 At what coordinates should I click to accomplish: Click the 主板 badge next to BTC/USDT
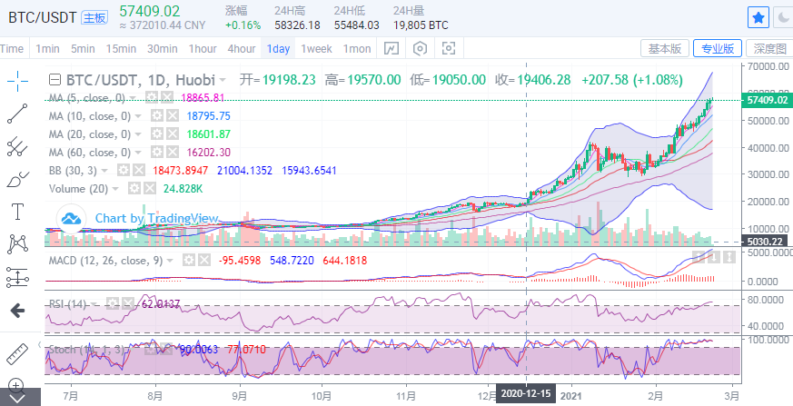pos(94,18)
